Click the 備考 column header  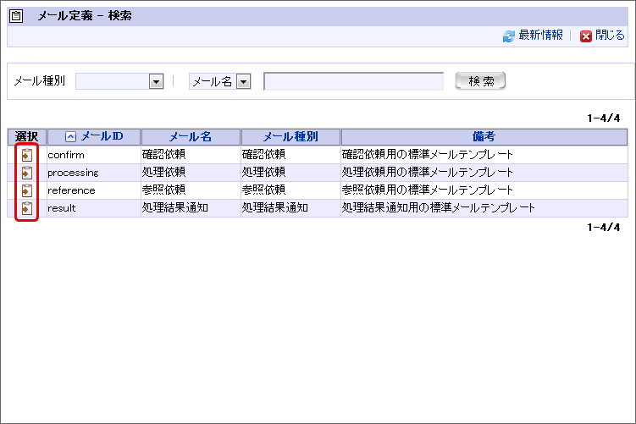(x=484, y=136)
